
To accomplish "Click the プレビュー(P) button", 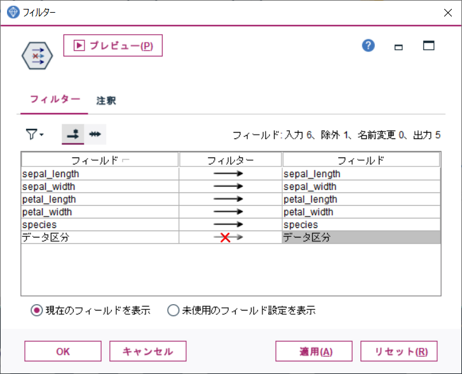I will coord(113,45).
